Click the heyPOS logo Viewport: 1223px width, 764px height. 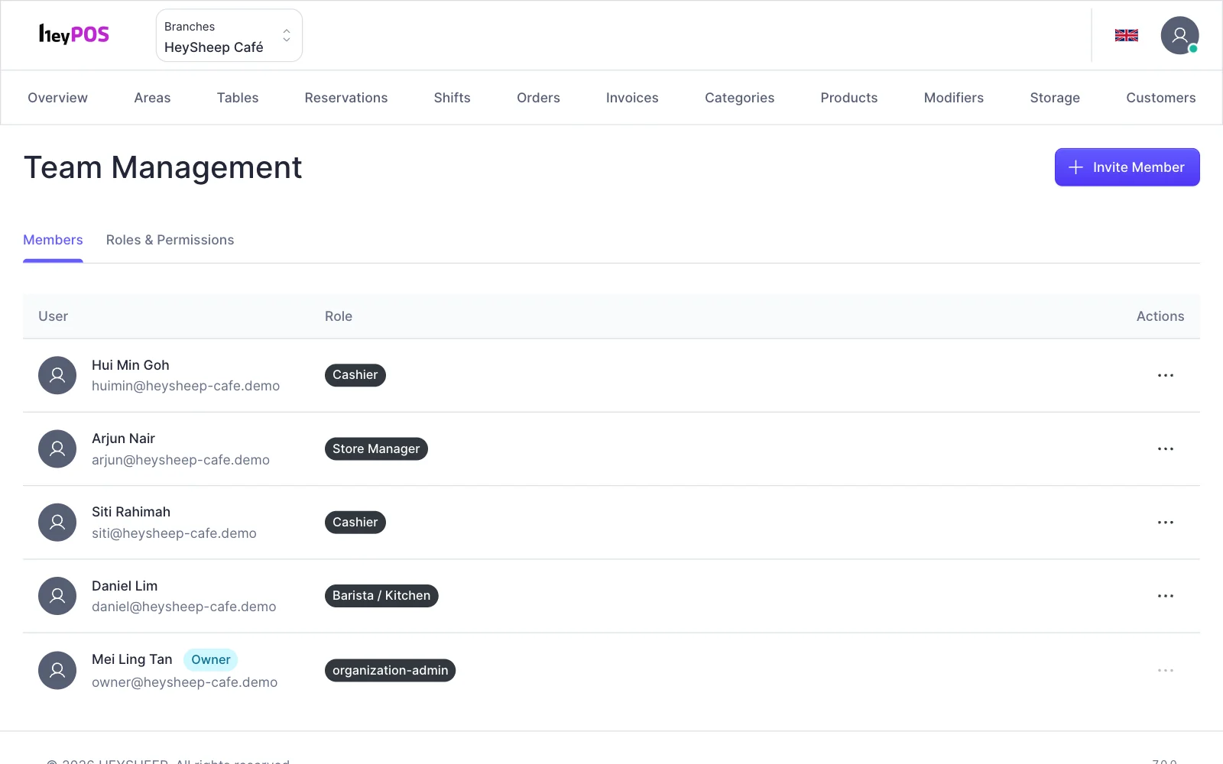[74, 34]
